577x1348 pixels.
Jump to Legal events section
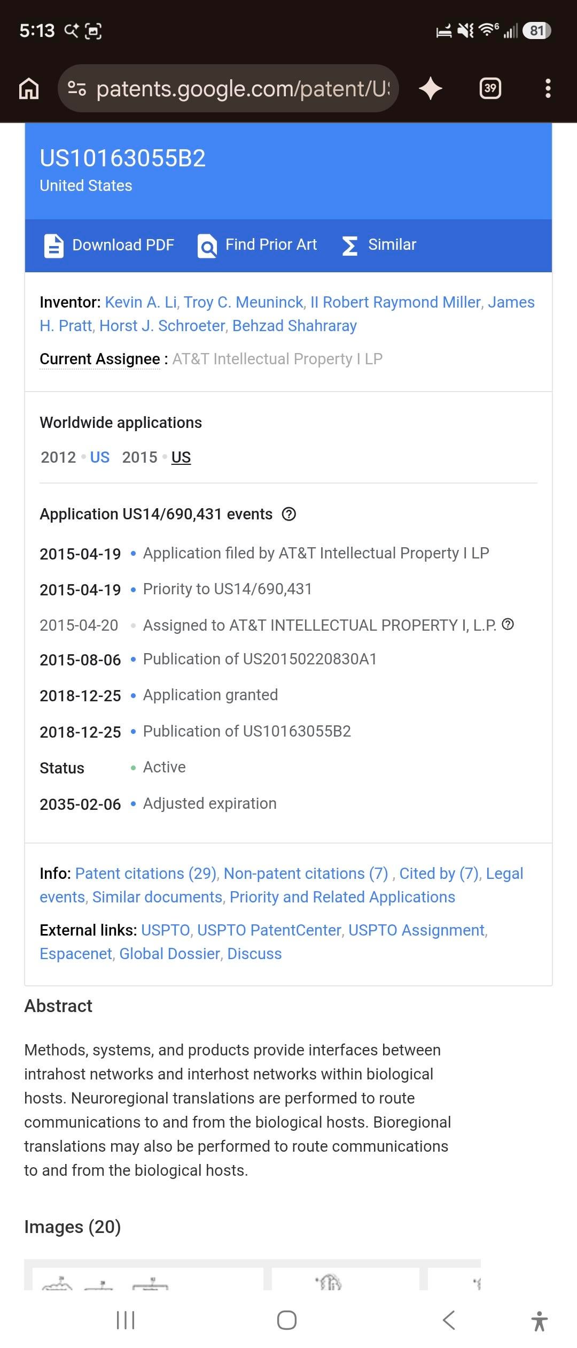[504, 874]
